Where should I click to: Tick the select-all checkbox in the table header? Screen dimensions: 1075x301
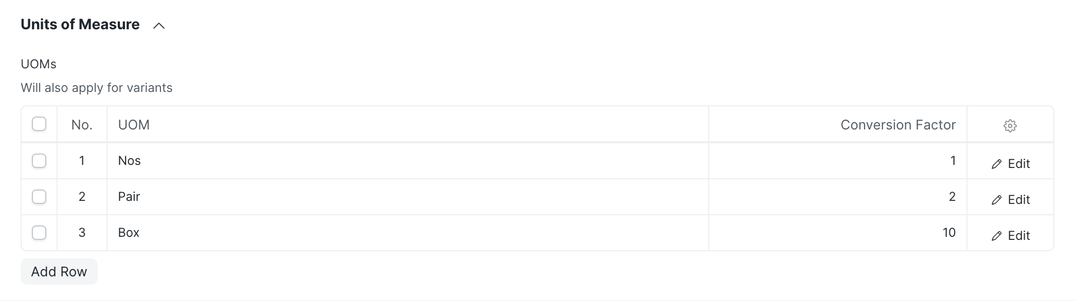click(x=39, y=124)
